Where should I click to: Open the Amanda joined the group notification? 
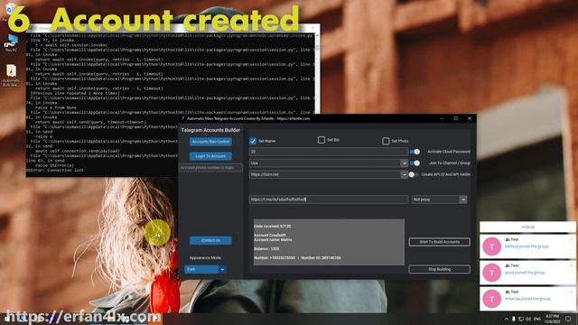[x=527, y=299]
